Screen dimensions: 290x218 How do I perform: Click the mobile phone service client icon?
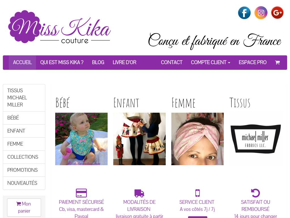197,193
